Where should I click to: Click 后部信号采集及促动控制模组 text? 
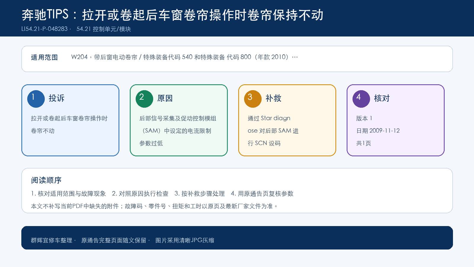[x=178, y=118]
